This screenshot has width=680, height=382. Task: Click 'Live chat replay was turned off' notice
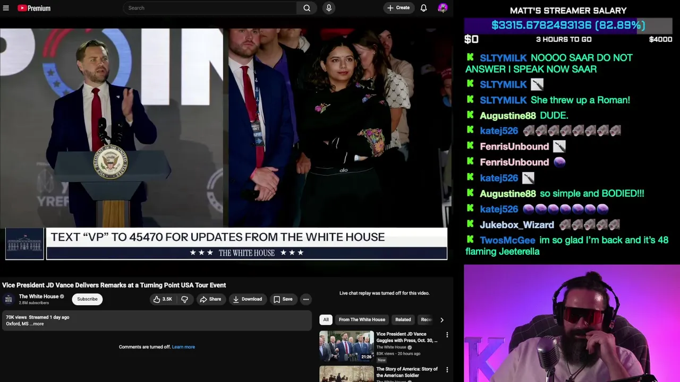384,293
